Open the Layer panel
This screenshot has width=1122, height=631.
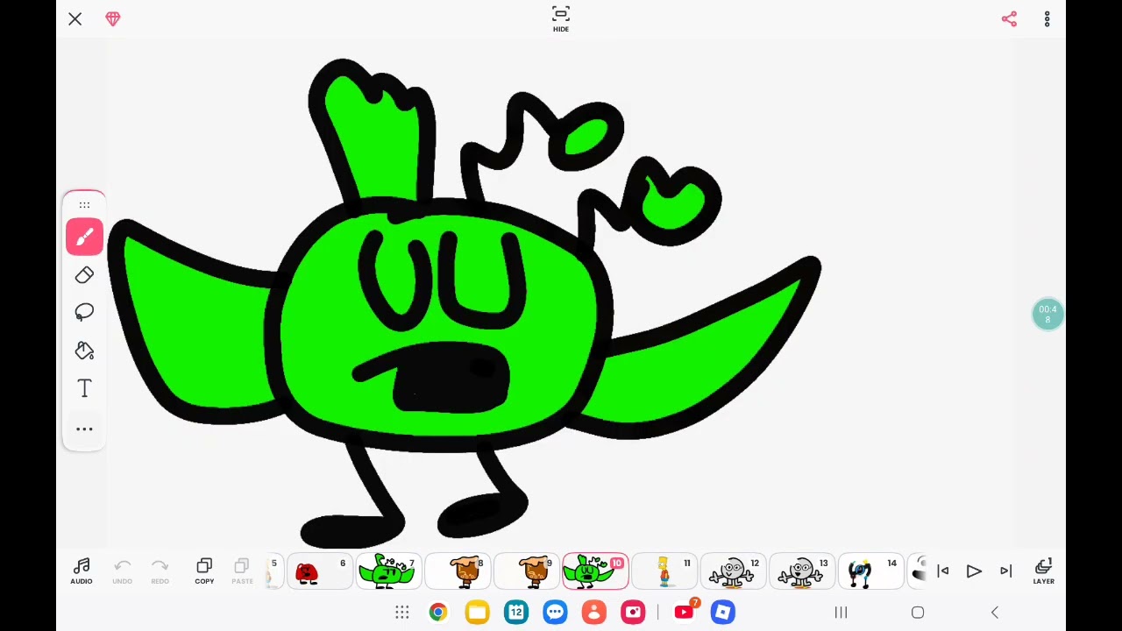[1043, 571]
